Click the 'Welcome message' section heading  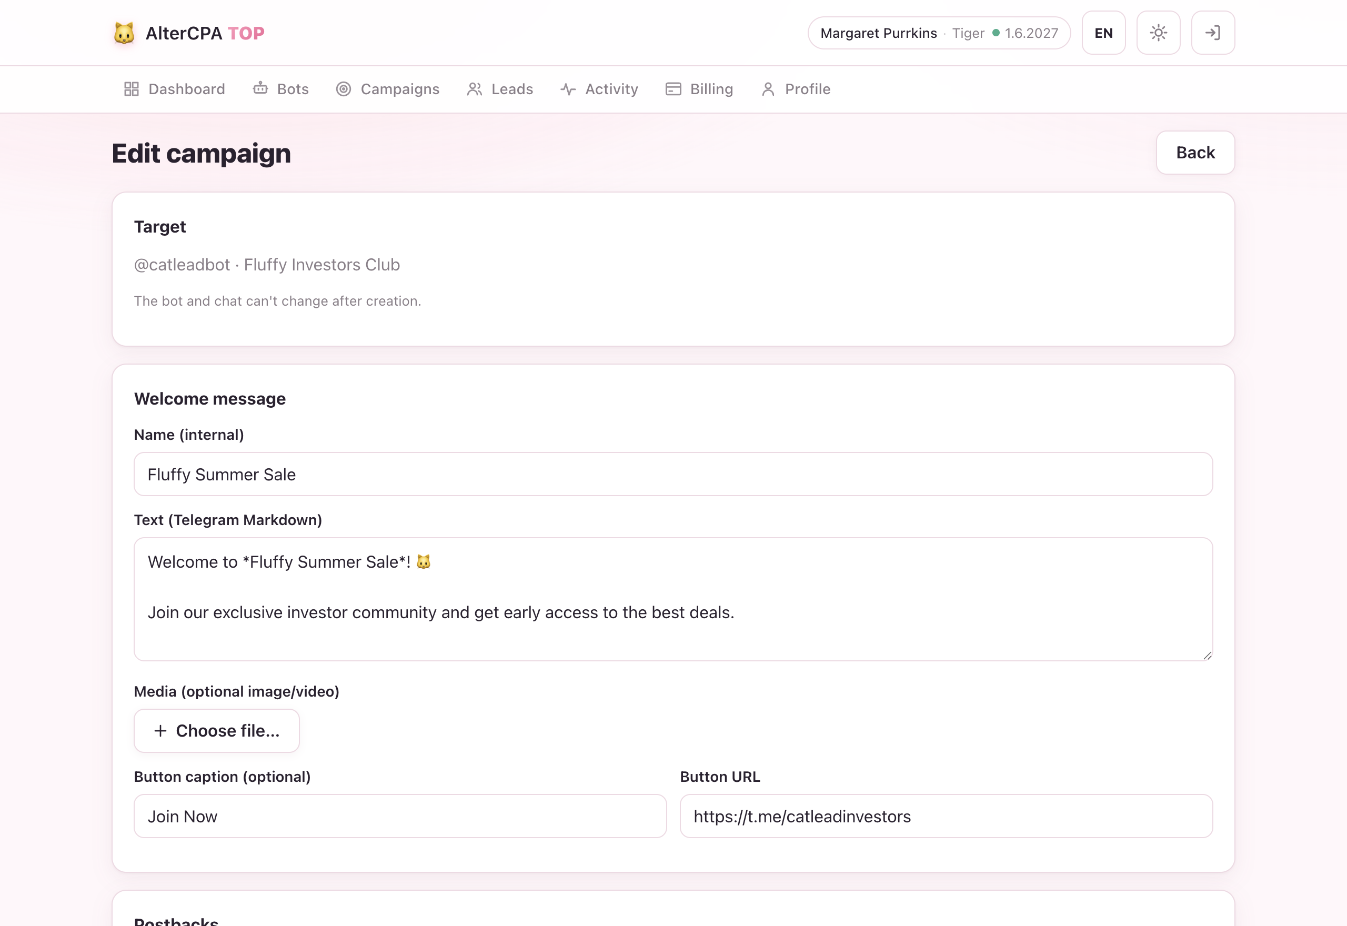209,399
